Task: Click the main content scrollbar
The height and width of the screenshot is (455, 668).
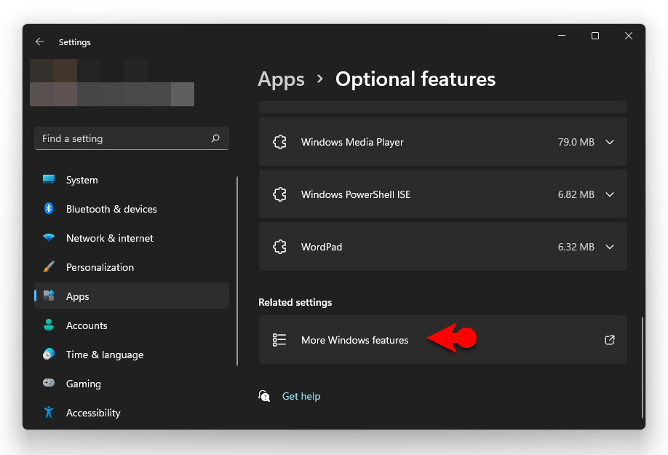Action: (642, 368)
